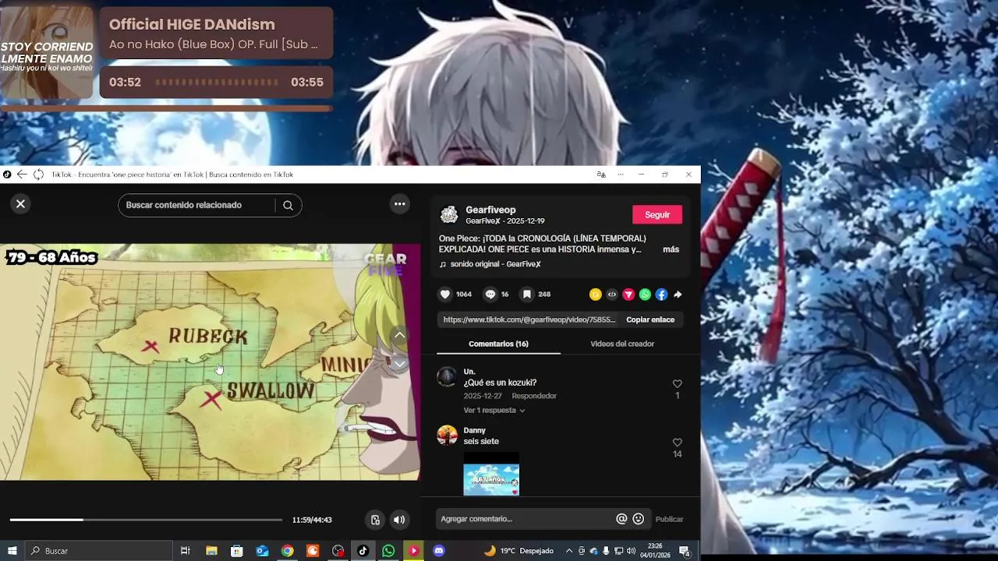The image size is (998, 561).
Task: Toggle the floating player mini-window icon
Action: click(375, 520)
